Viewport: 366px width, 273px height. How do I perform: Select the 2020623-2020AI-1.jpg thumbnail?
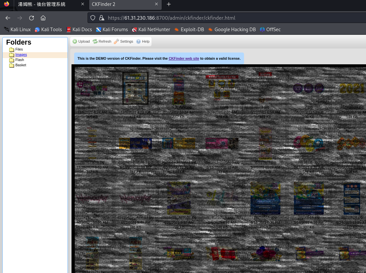tap(135, 143)
